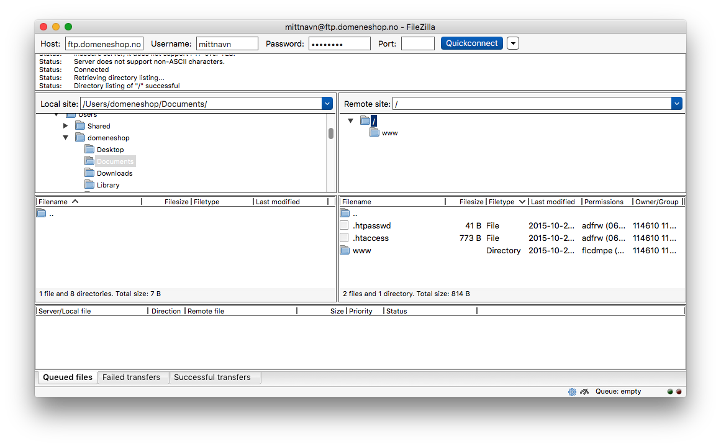This screenshot has height=447, width=721.
Task: Select the www row name in remote file list
Action: [362, 251]
